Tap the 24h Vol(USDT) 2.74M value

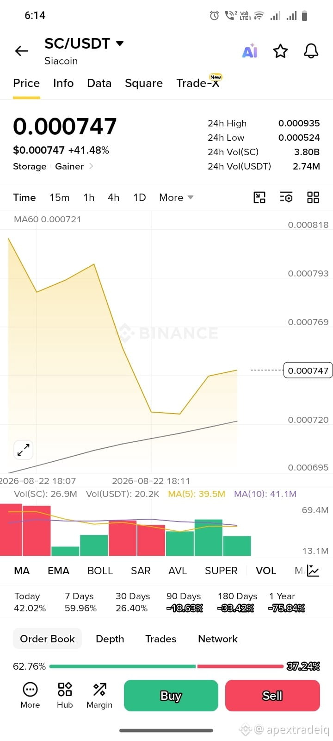[x=306, y=166]
